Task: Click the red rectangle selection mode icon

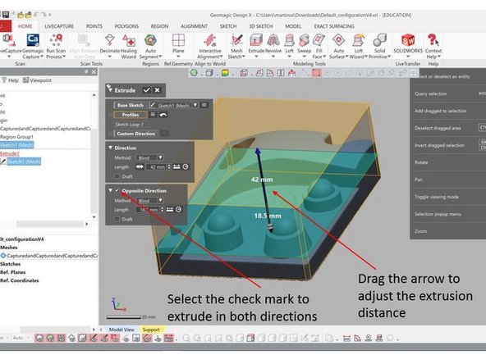Action: point(316,73)
